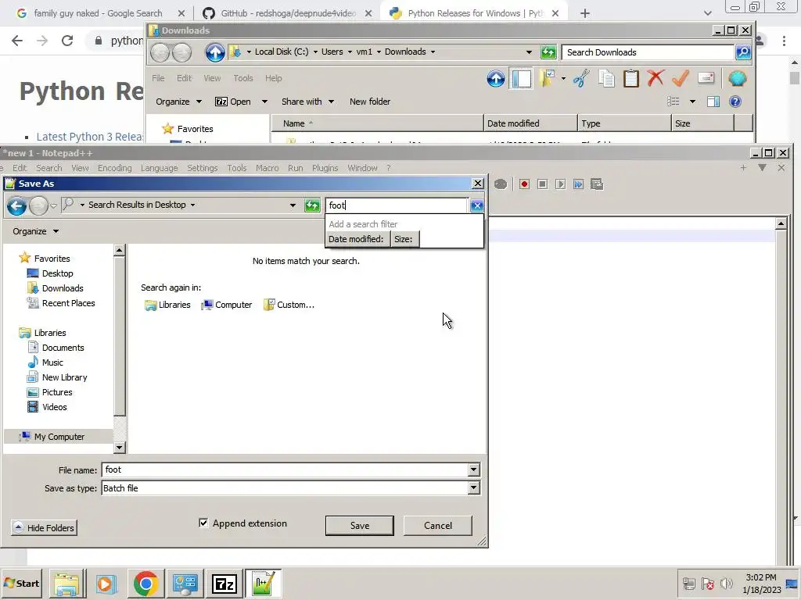
Task: Click the volume icon in system tray
Action: (x=726, y=583)
